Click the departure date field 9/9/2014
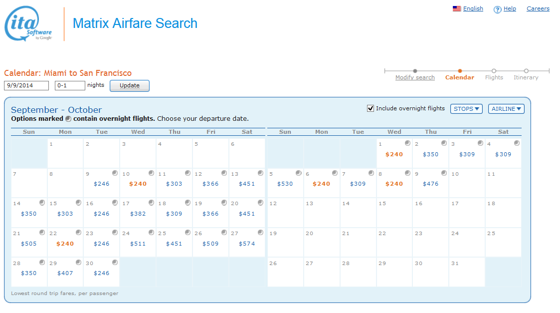Screen dimensions: 560x313 tap(26, 85)
